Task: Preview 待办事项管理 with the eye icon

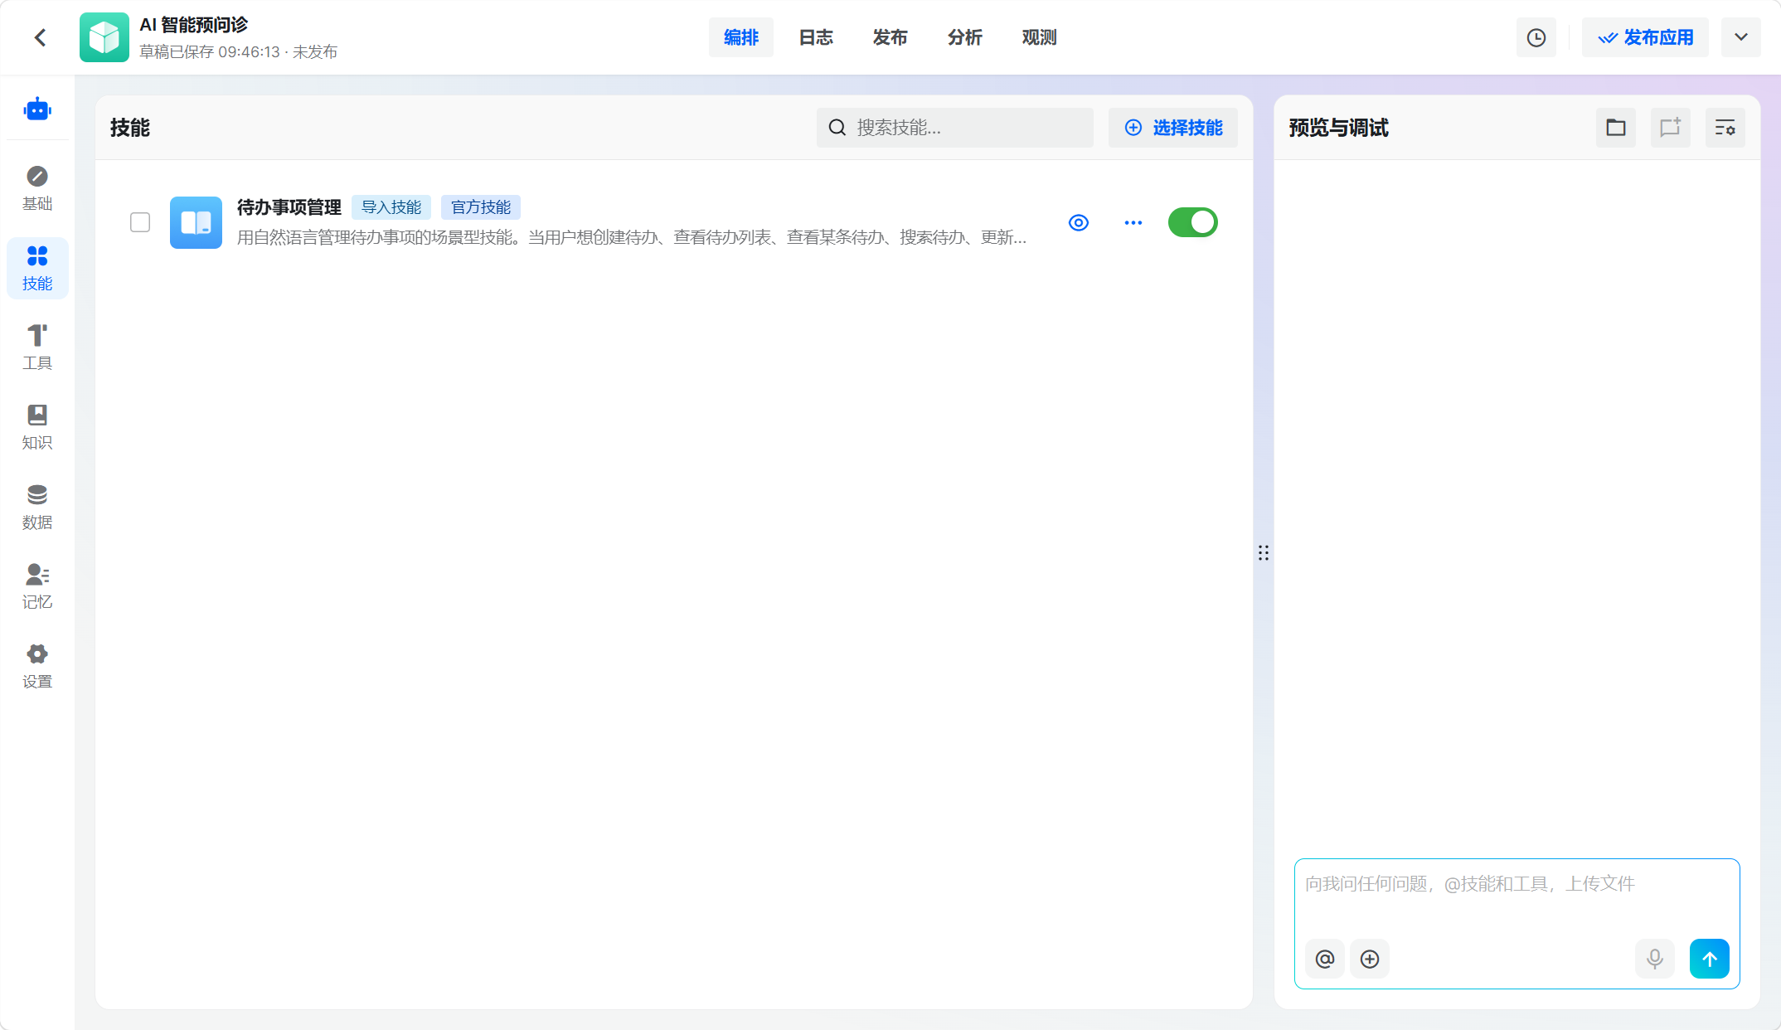Action: point(1079,222)
